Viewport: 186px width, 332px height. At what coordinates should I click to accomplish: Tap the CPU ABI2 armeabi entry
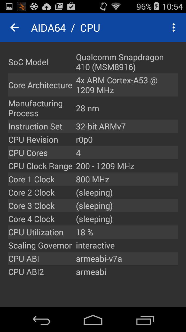(93, 272)
